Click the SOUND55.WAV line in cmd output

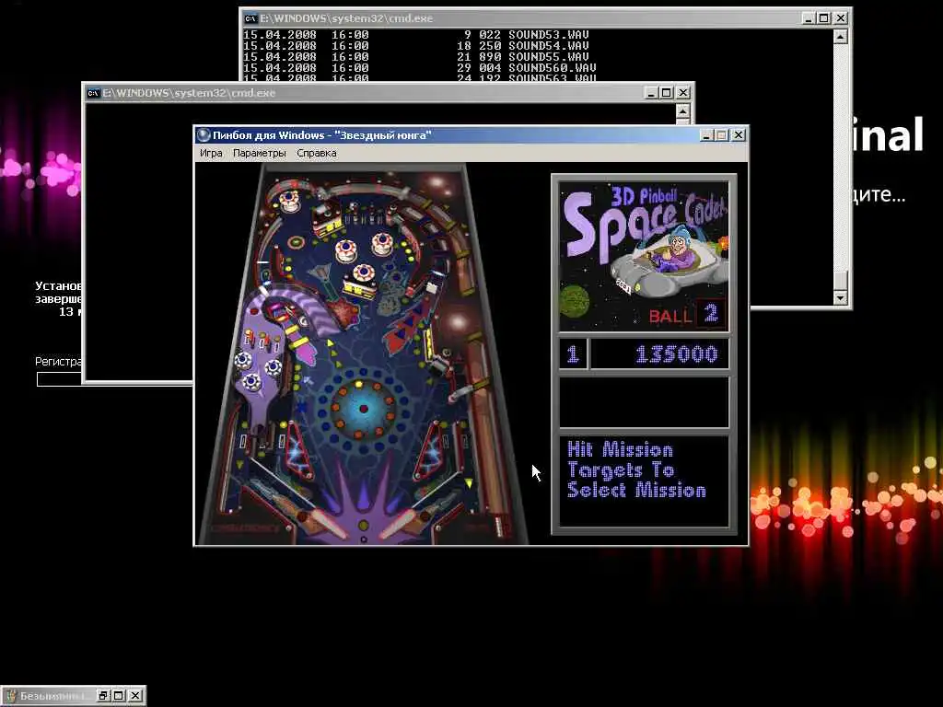click(x=416, y=57)
